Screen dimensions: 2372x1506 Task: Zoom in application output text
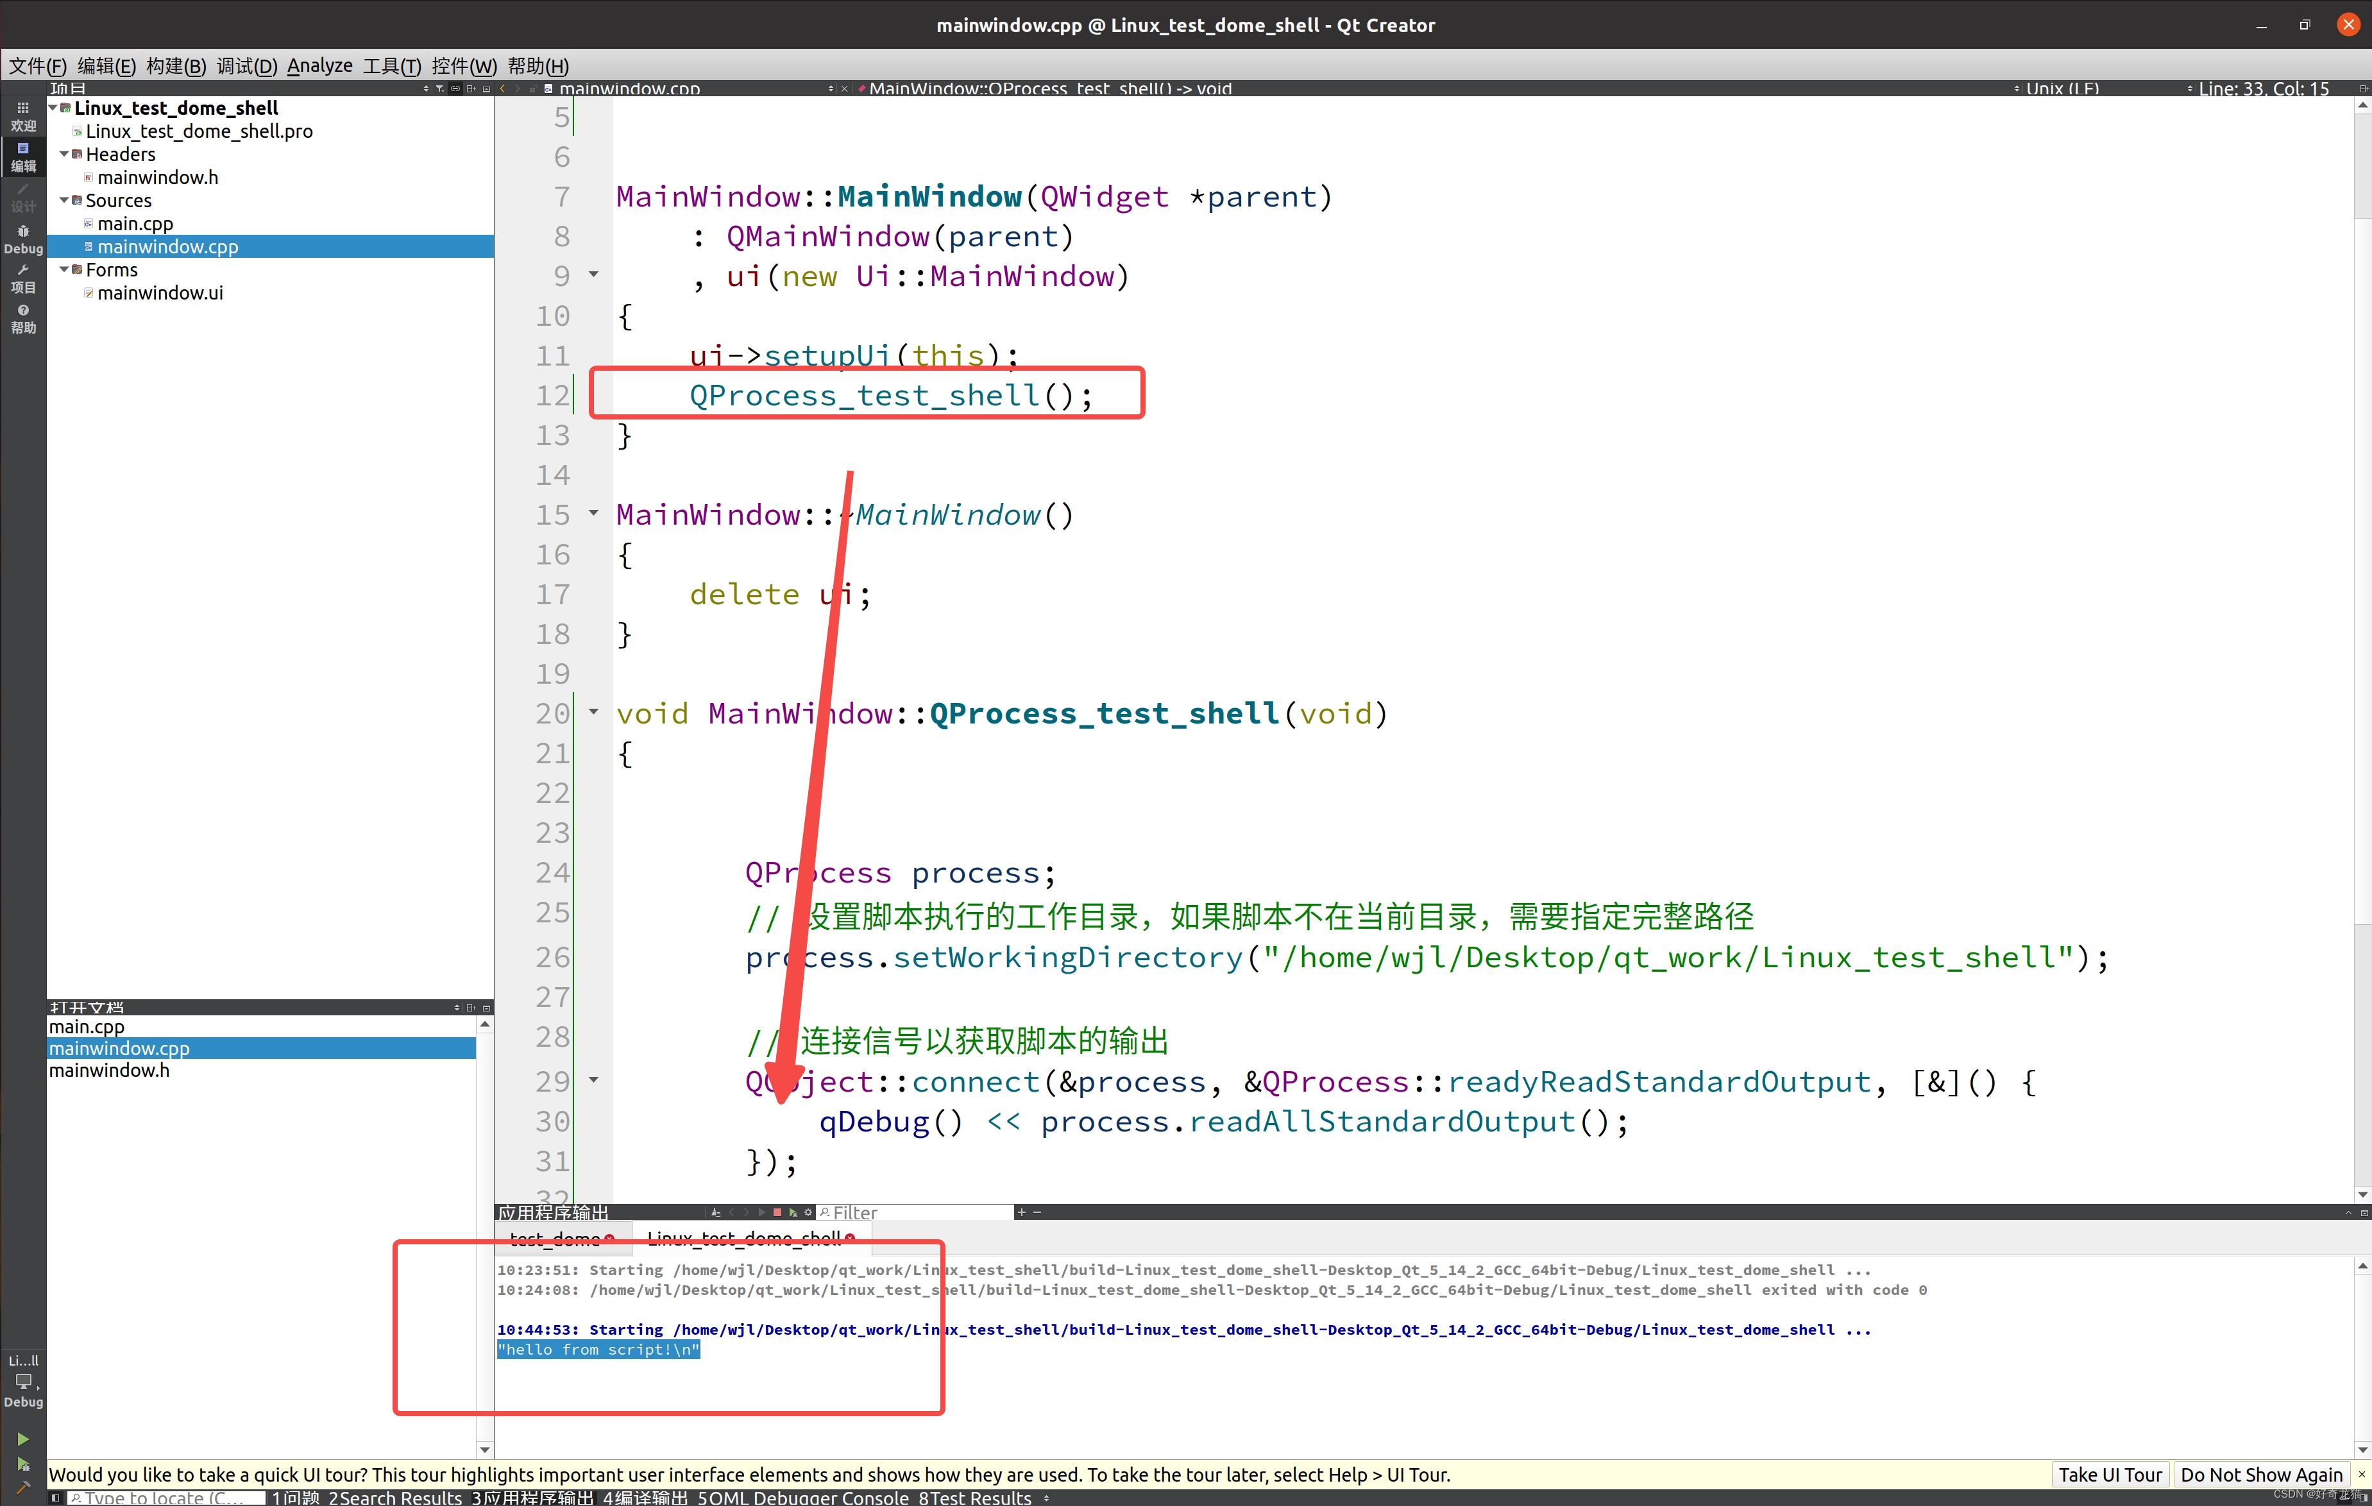point(1022,1212)
